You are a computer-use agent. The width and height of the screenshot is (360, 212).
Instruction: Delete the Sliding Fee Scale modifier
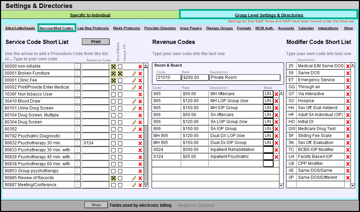click(x=348, y=136)
